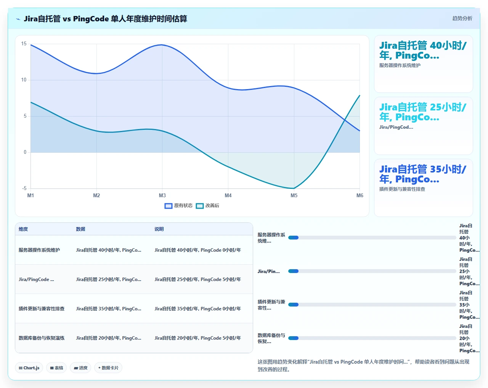Select the 数据库备份与恢复演练 table cell
Screen dimensions: 488x388
tap(42, 338)
